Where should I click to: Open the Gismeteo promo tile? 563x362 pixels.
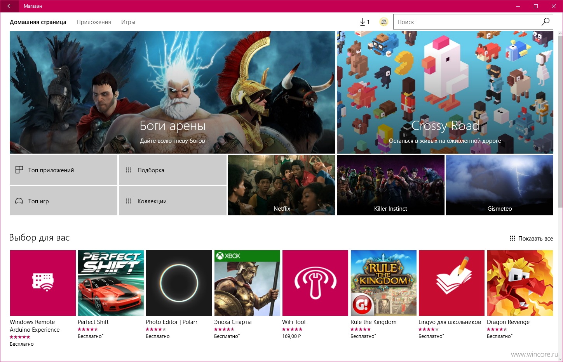click(x=500, y=185)
